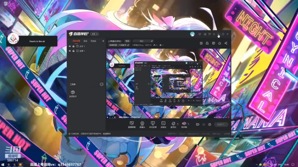298x167 pixels.
Task: Open the layout box icon next to bell
Action: pos(213,43)
